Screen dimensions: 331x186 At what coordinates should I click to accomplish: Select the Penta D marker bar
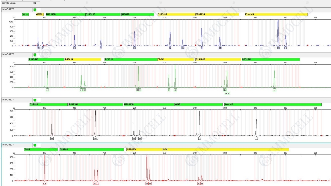coord(276,14)
